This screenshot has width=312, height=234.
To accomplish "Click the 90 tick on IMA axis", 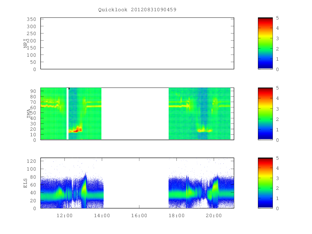I will pyautogui.click(x=34, y=91).
